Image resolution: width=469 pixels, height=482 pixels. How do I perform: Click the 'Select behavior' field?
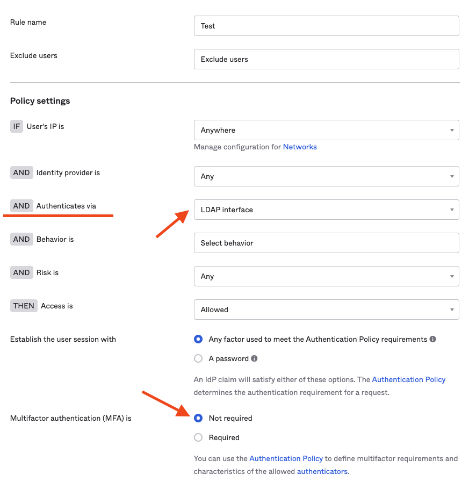[326, 243]
